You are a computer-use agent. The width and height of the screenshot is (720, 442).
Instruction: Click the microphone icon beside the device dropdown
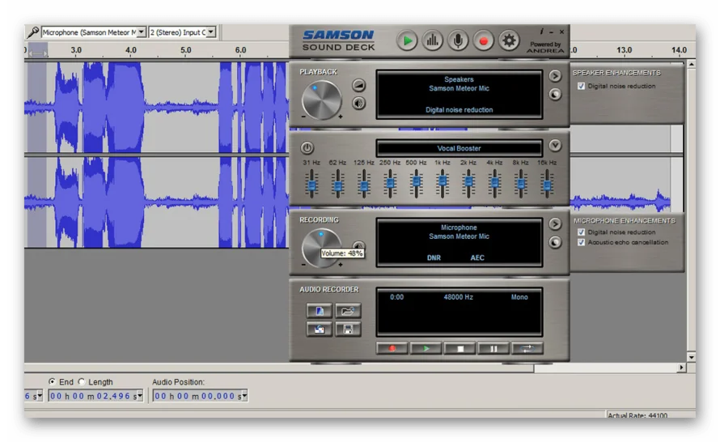click(33, 32)
